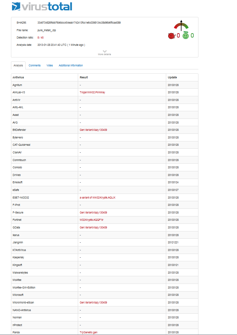This screenshot has width=237, height=335.
Task: Switch to the Votes tab
Action: pyautogui.click(x=50, y=65)
